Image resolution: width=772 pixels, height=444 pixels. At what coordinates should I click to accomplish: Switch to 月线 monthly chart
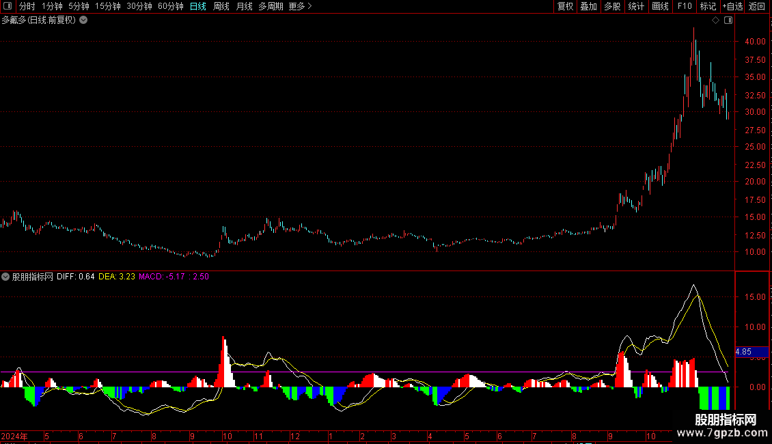(x=244, y=6)
